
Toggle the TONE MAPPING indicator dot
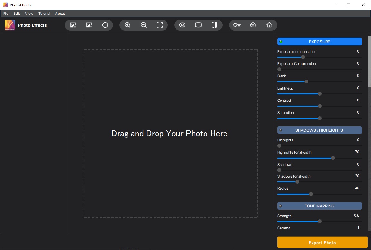(x=281, y=206)
